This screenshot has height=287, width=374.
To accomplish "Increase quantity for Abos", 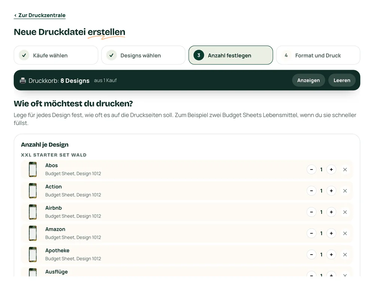I will 331,169.
